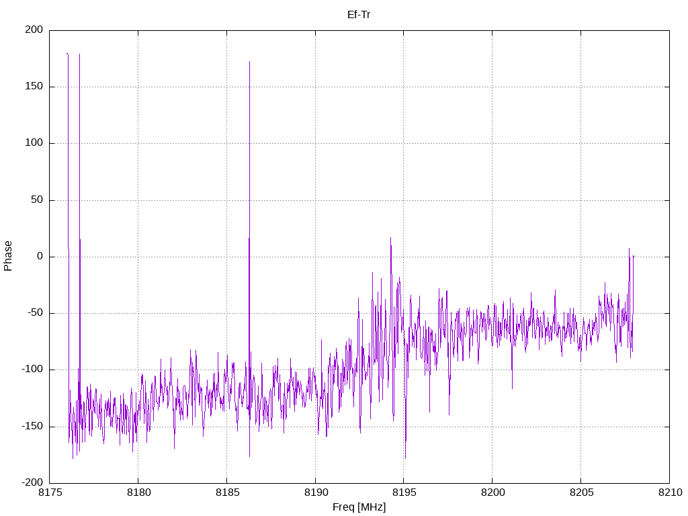This screenshot has height=516, width=688.
Task: Click the 8175 x-axis tick label
Action: click(50, 492)
